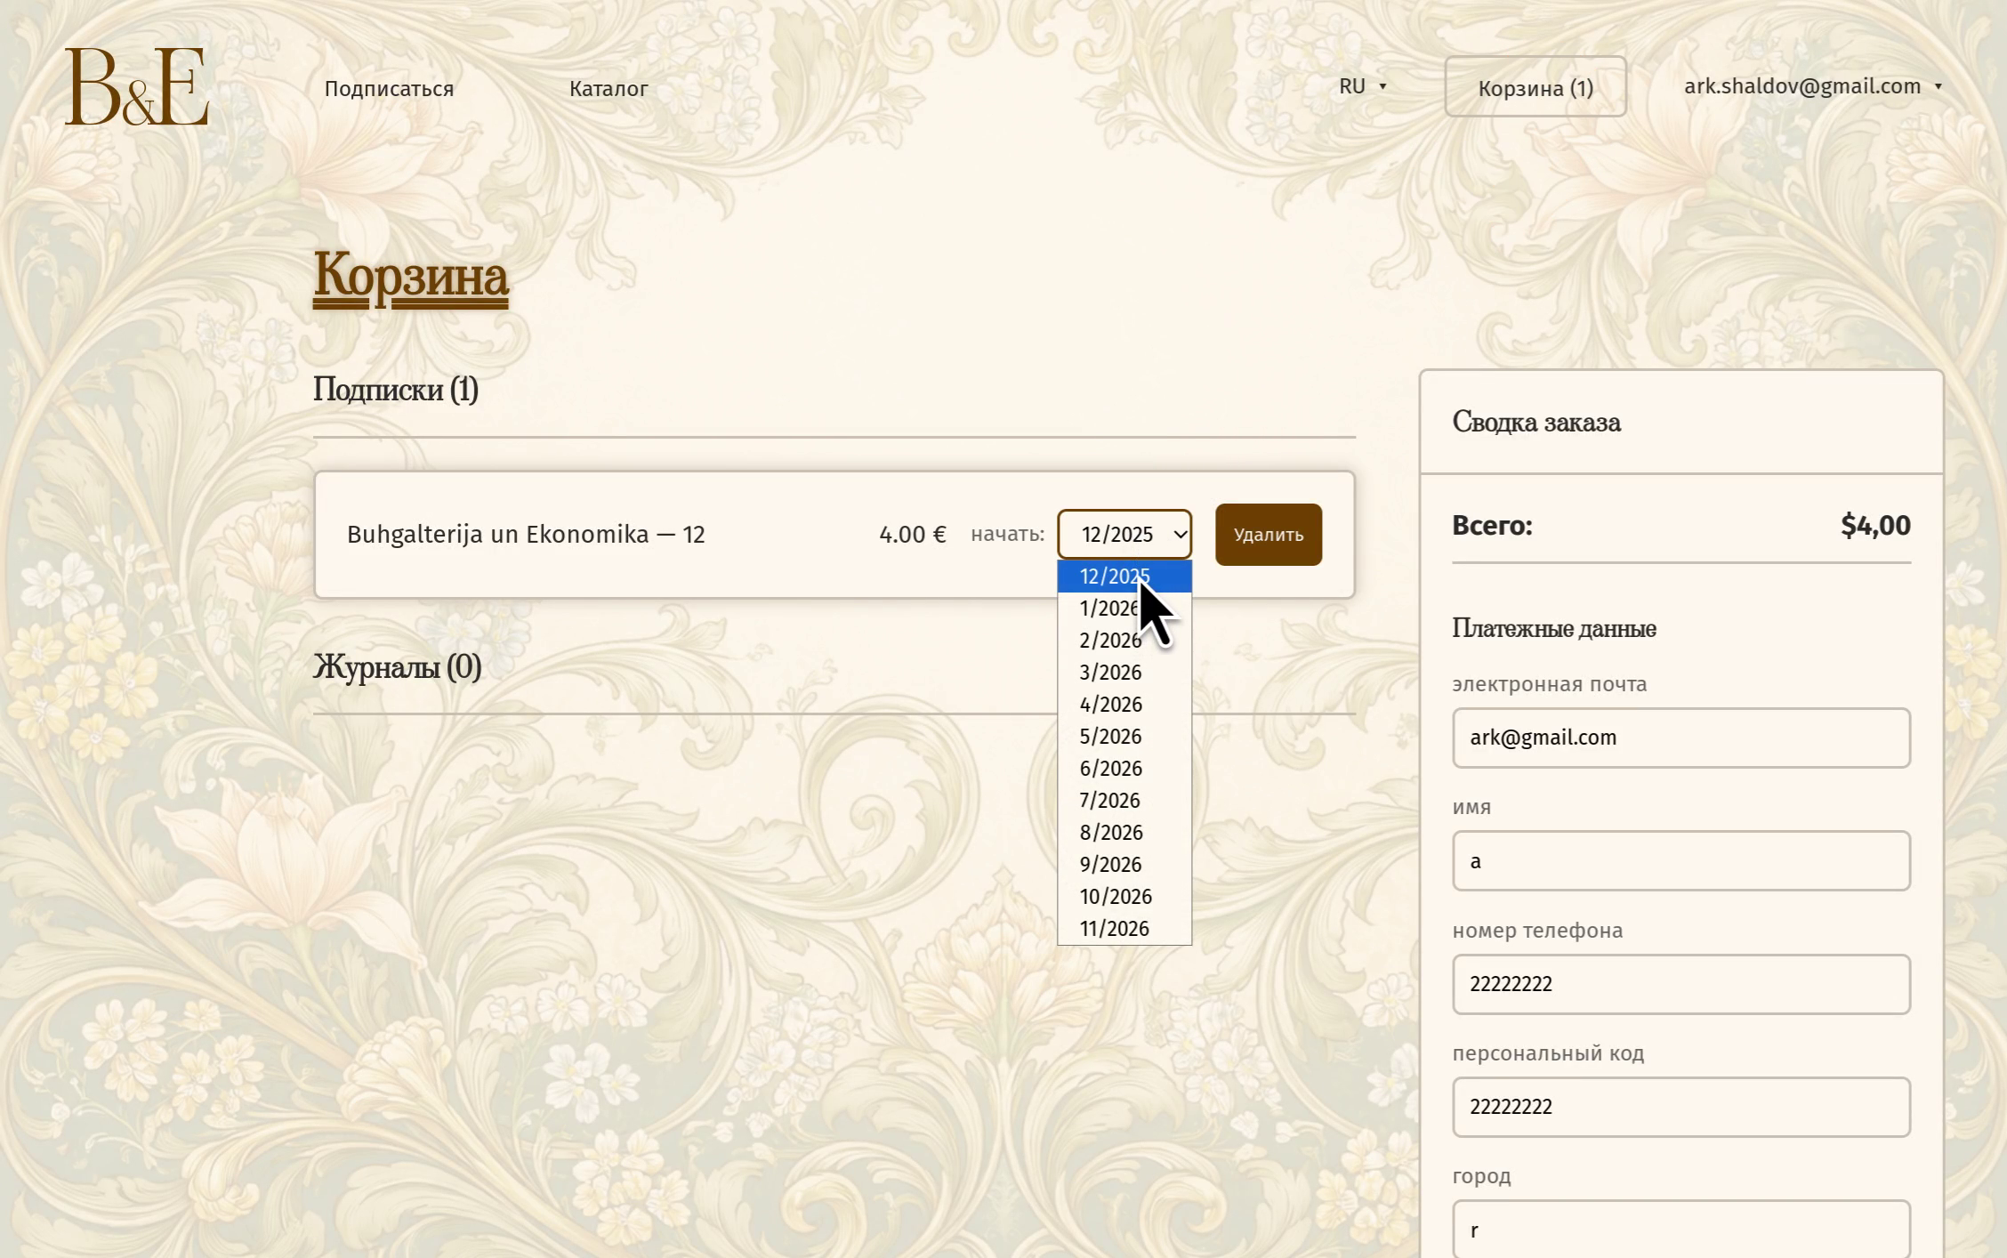
Task: Open the Подписаться menu item
Action: click(389, 88)
